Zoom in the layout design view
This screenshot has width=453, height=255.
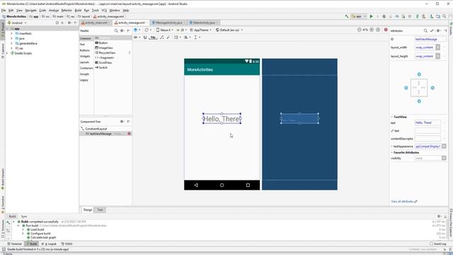(x=372, y=30)
